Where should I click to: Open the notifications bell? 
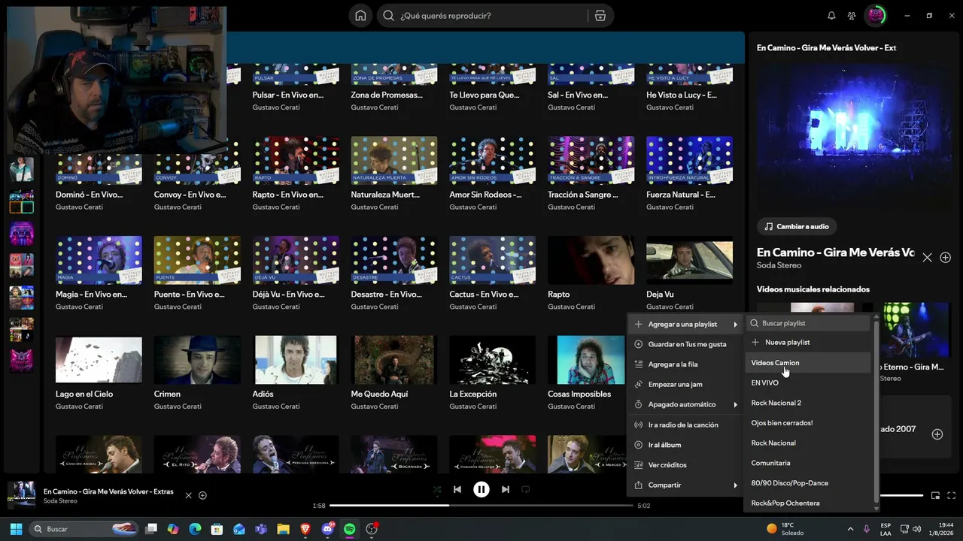pyautogui.click(x=831, y=16)
